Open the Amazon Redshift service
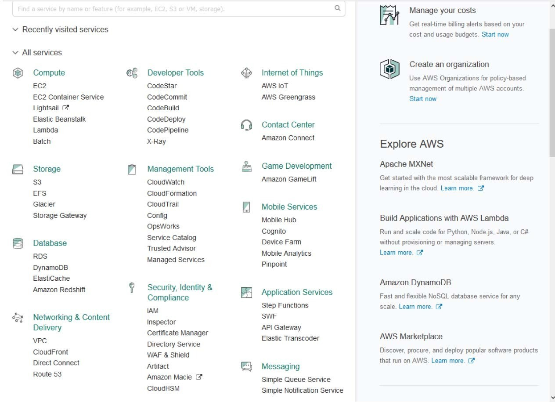 (x=59, y=290)
